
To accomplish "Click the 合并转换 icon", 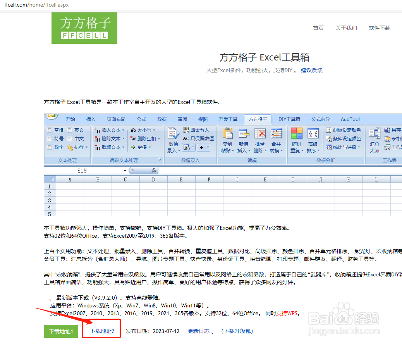I will (x=276, y=133).
